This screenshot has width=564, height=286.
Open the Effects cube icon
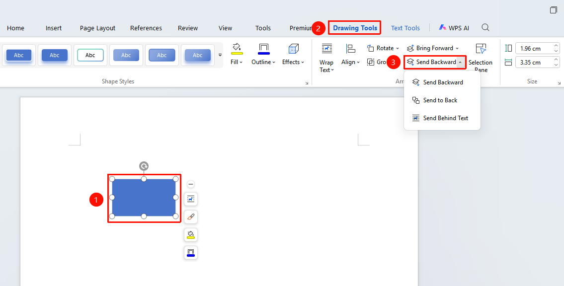(x=293, y=49)
